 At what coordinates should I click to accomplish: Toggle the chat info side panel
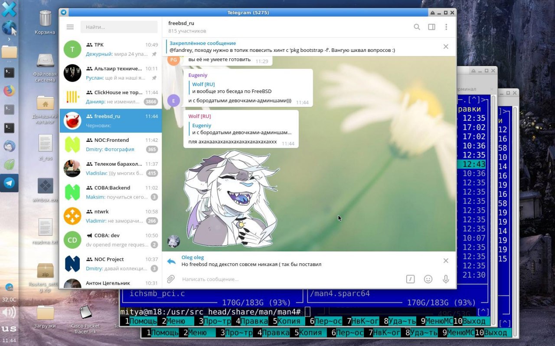pos(431,27)
